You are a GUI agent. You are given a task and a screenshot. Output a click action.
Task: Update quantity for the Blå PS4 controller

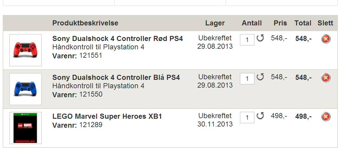click(x=260, y=77)
